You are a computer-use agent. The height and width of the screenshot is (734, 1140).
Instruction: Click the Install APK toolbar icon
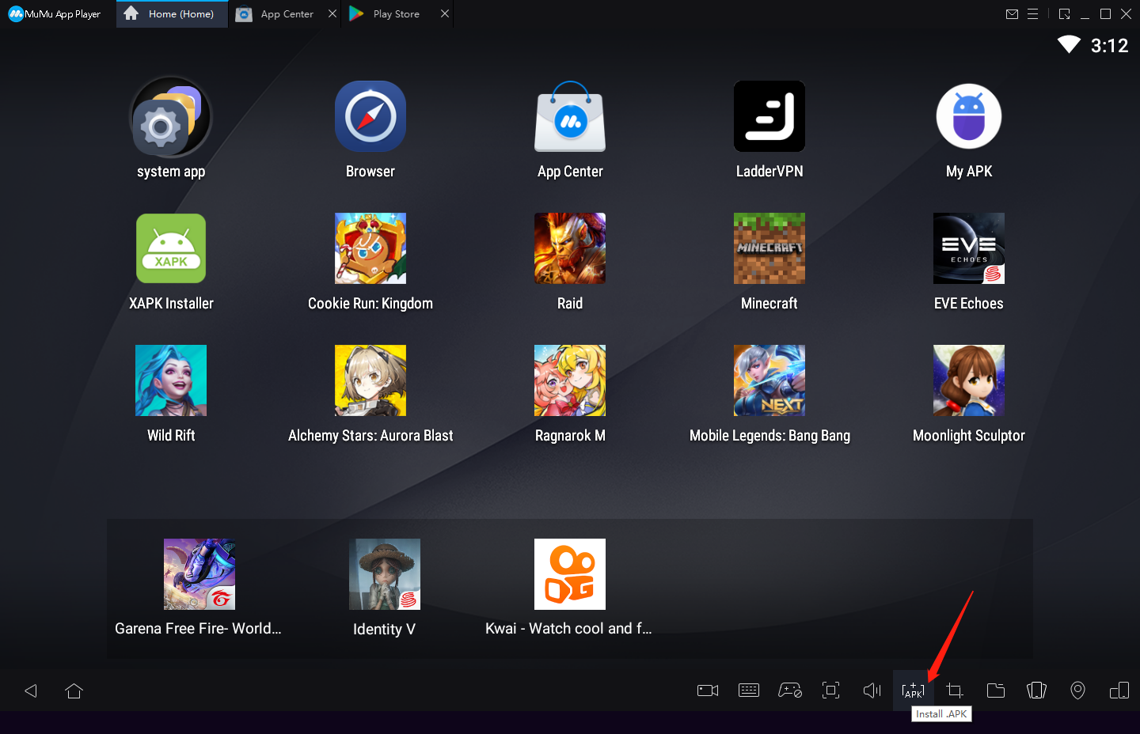914,690
